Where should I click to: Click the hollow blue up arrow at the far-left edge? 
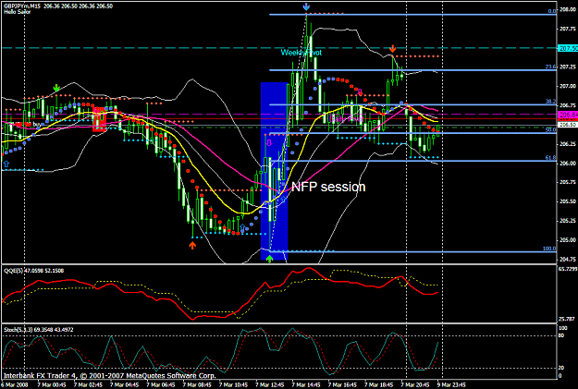click(x=6, y=164)
